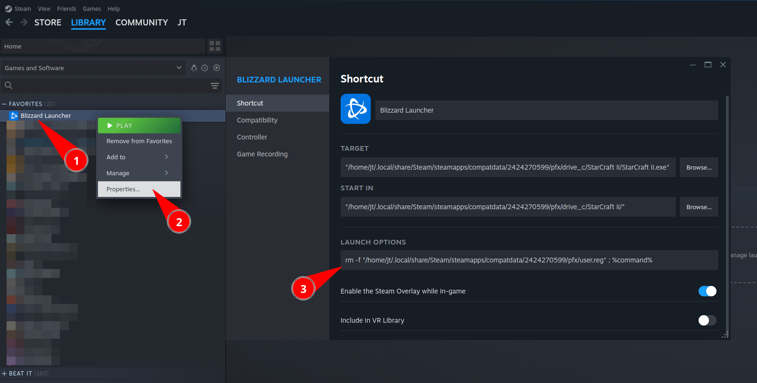Open the collections grid view icon
This screenshot has height=383, width=757.
(215, 46)
